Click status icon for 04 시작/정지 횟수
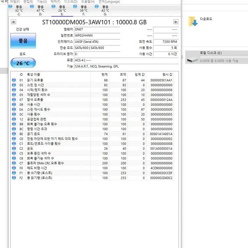Image resolution: width=248 pixels, height=248 pixels. tap(14, 90)
